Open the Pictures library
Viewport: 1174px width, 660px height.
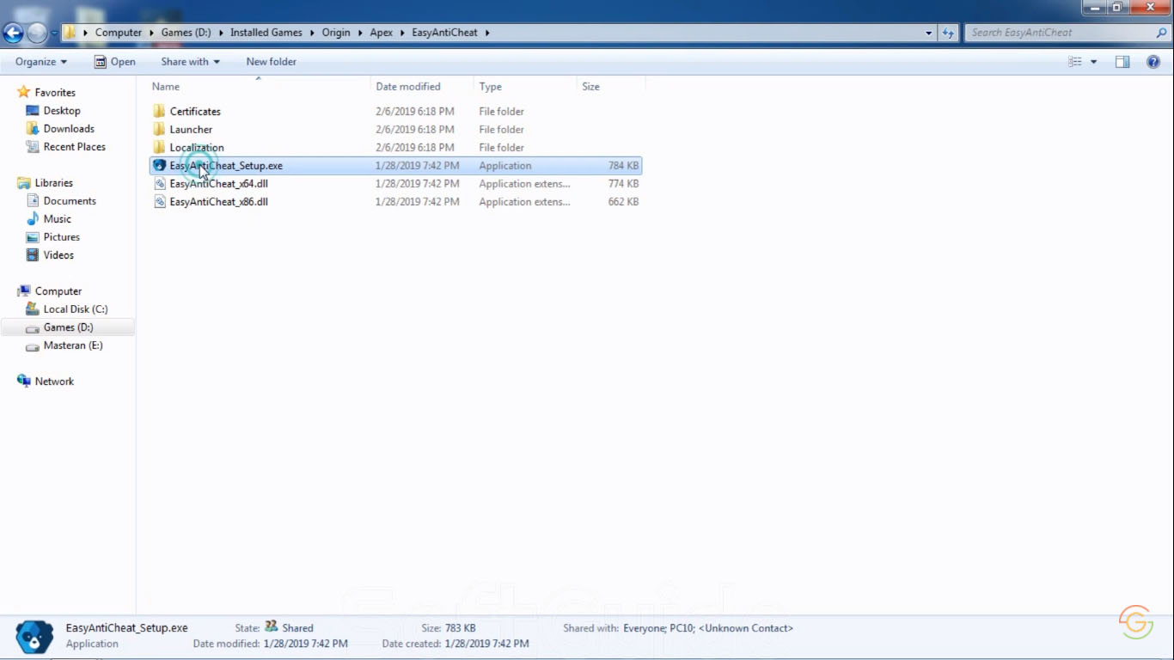pos(62,237)
